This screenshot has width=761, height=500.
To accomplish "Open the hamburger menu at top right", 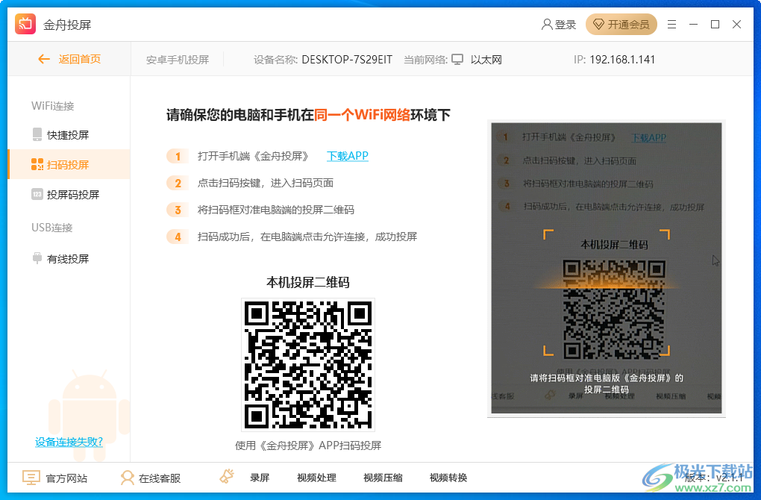I will click(x=671, y=24).
